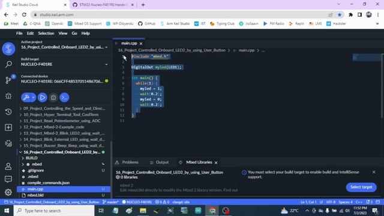Click Spaces: 4 in the status bar
The width and height of the screenshot is (384, 216).
tap(346, 202)
